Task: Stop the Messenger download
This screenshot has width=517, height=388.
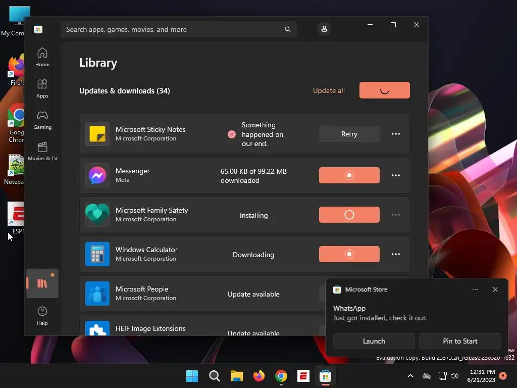Action: [349, 175]
